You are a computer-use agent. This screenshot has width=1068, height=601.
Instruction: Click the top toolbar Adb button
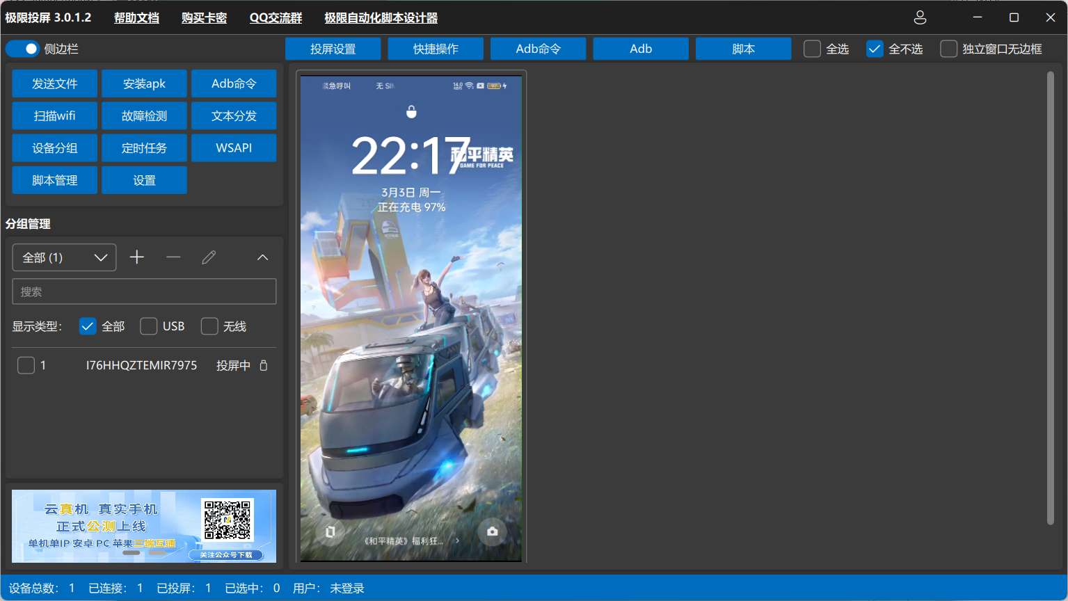(641, 49)
